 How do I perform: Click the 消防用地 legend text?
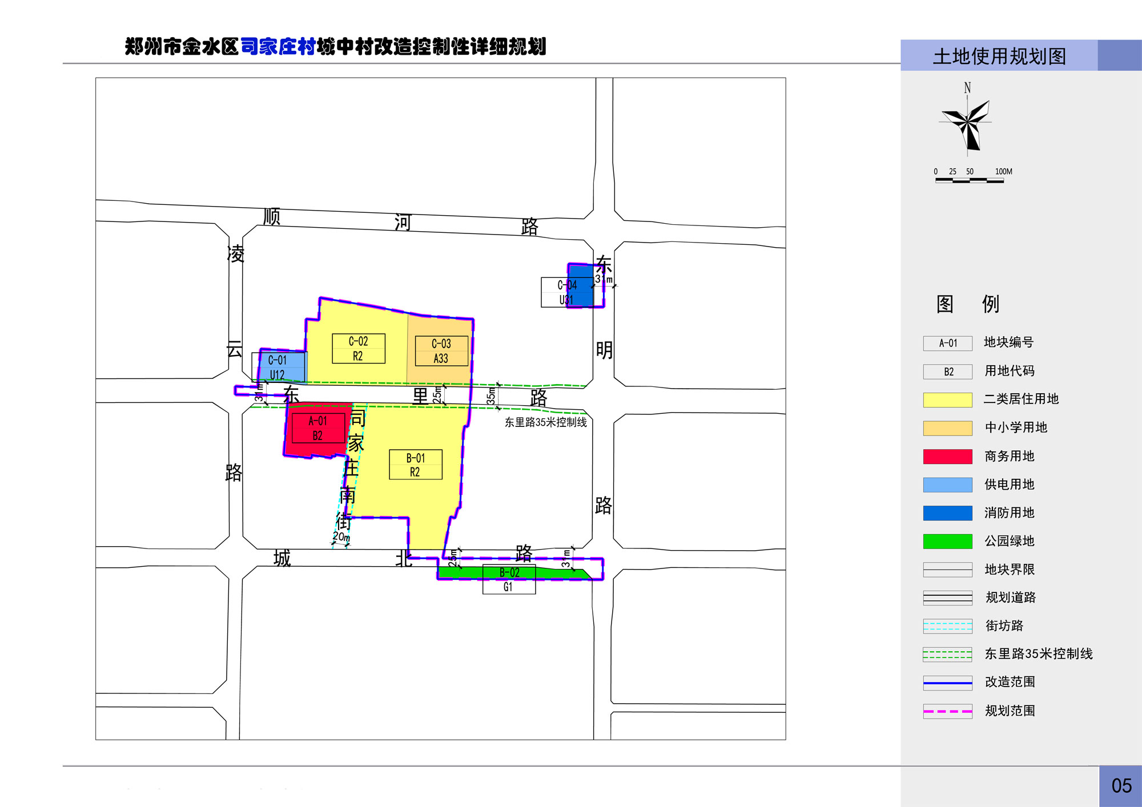(1010, 513)
